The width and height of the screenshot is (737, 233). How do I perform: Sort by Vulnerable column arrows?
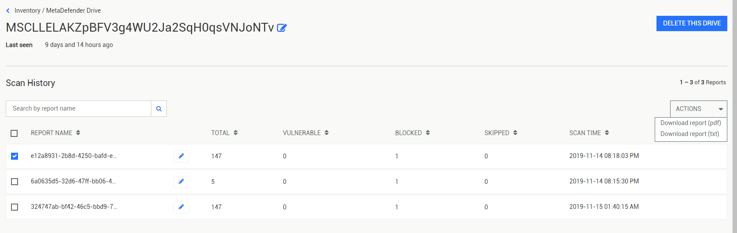pyautogui.click(x=326, y=133)
